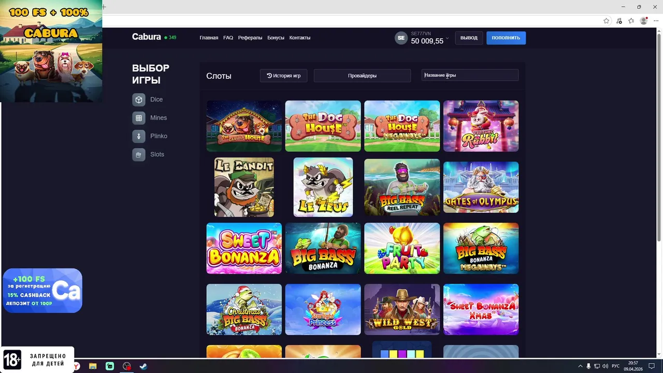Open the FAQ page
The height and width of the screenshot is (373, 663).
click(x=228, y=38)
